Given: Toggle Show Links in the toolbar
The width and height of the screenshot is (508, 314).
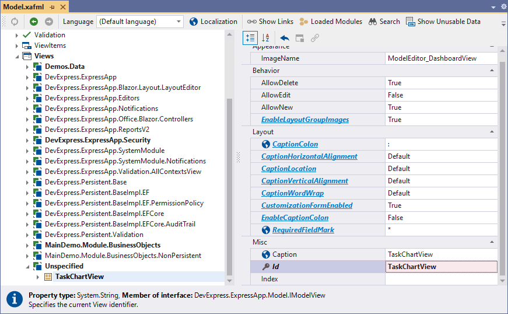Looking at the screenshot, I should coord(270,22).
